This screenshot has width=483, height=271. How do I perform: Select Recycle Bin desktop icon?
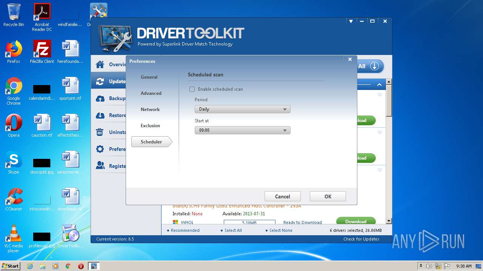14,15
